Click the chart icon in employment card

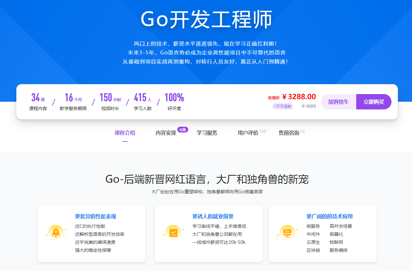(173, 232)
